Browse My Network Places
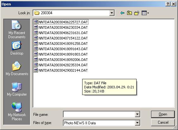 click(x=17, y=111)
